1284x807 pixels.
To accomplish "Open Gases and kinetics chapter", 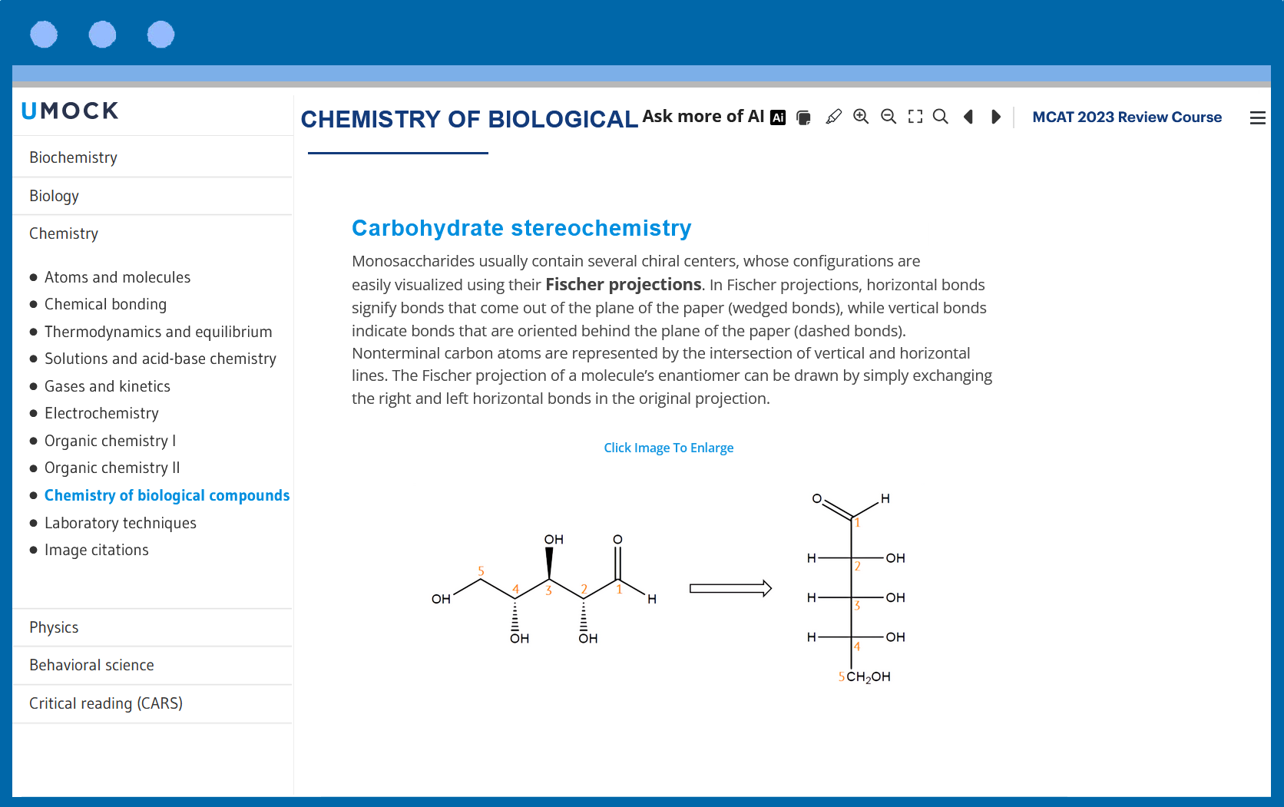I will 108,386.
